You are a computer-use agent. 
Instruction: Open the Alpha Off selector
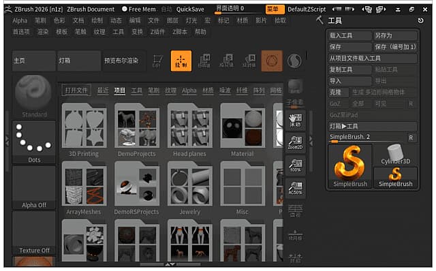[x=33, y=187]
